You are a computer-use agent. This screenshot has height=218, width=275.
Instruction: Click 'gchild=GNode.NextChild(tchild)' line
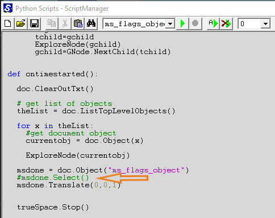(103, 52)
